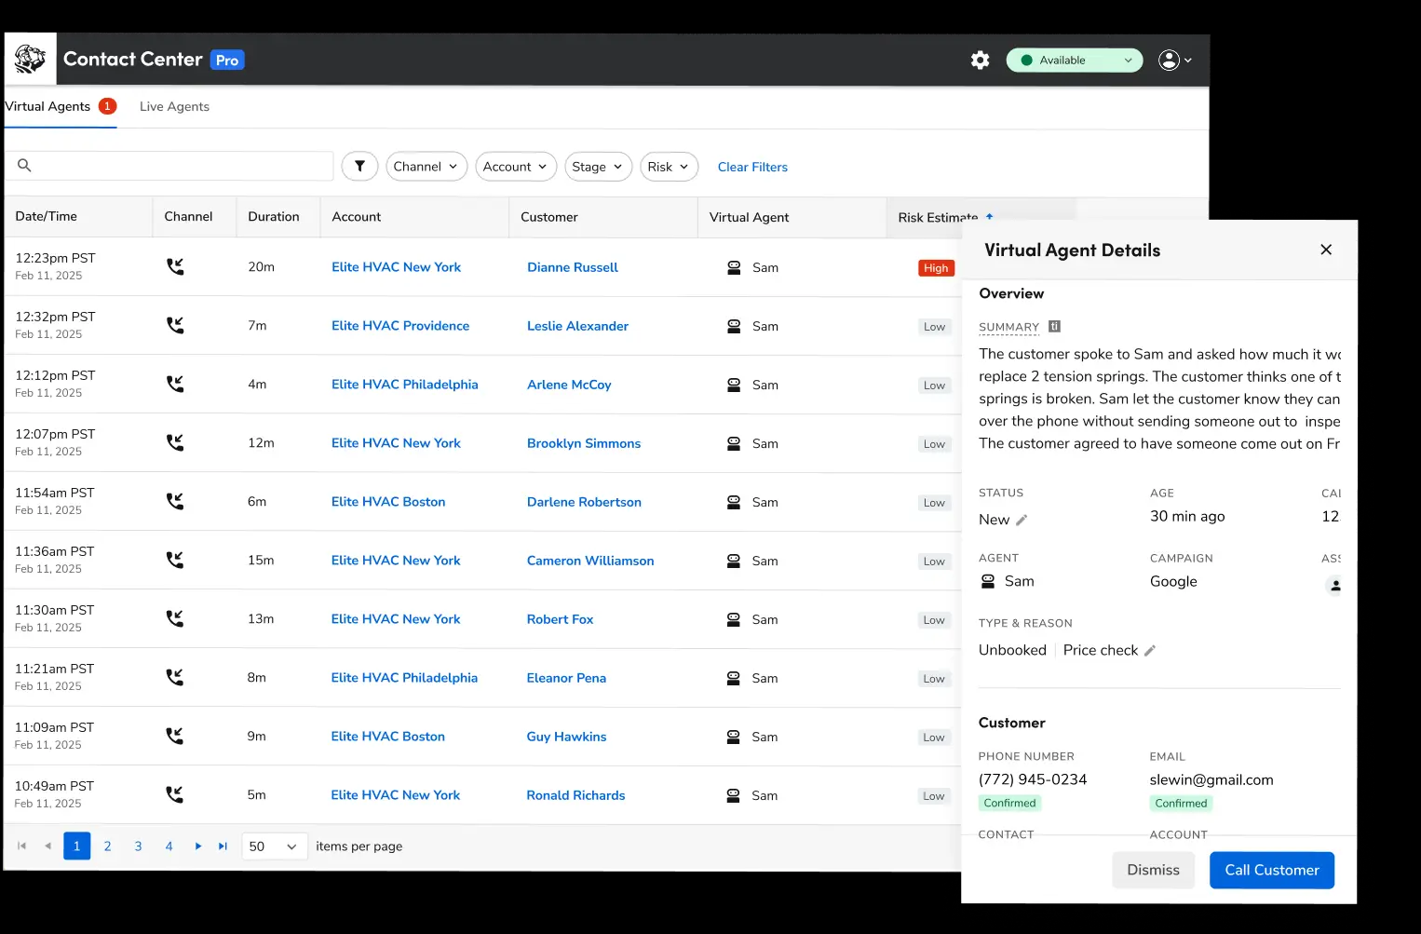
Task: Open the Account filter dropdown
Action: pyautogui.click(x=516, y=167)
